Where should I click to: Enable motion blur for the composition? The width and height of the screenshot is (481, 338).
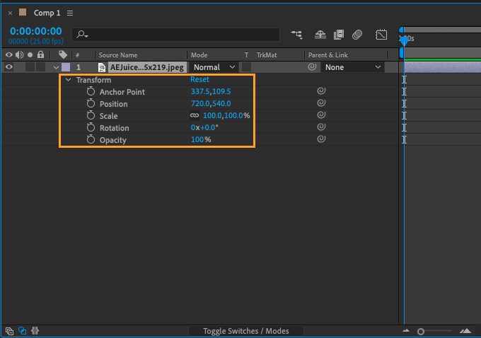point(357,34)
